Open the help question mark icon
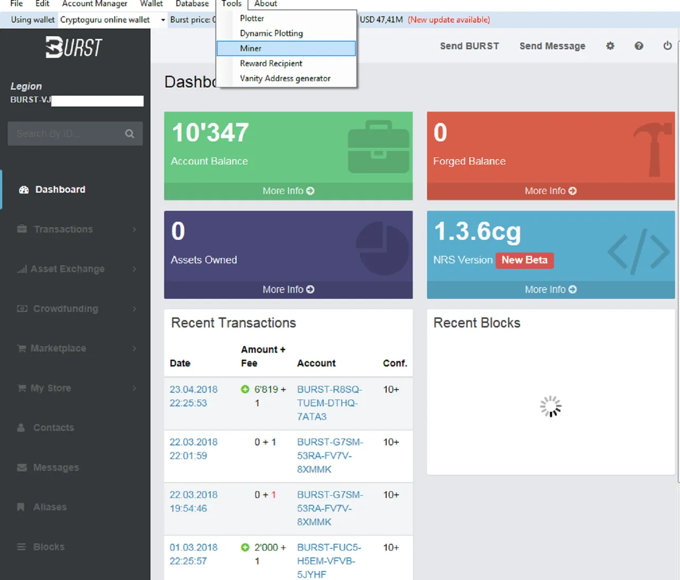The image size is (680, 580). tap(639, 46)
